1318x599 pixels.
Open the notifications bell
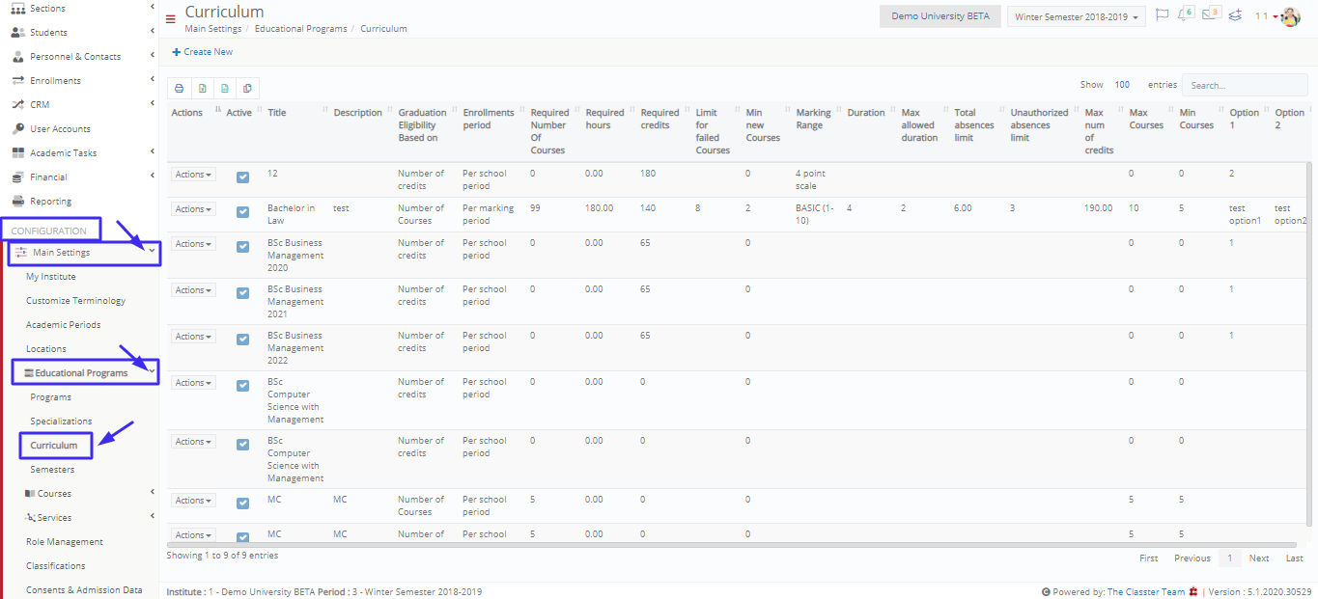click(1185, 15)
